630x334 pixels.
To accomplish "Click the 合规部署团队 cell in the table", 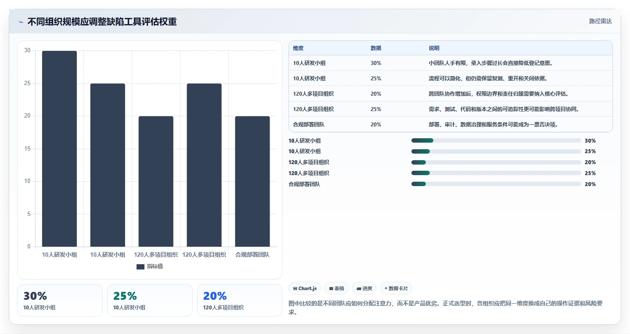I will 328,125.
